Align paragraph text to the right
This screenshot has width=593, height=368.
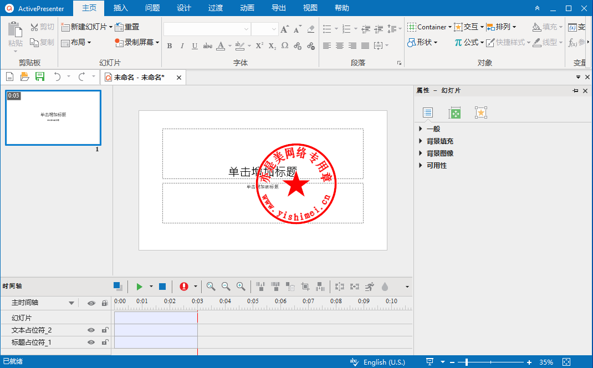[352, 46]
